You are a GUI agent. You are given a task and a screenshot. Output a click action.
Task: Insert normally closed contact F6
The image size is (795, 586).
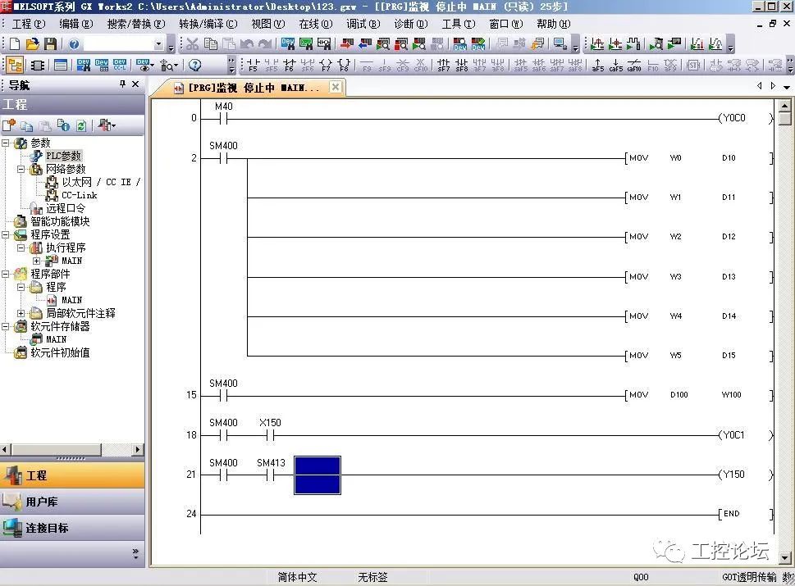tap(289, 66)
